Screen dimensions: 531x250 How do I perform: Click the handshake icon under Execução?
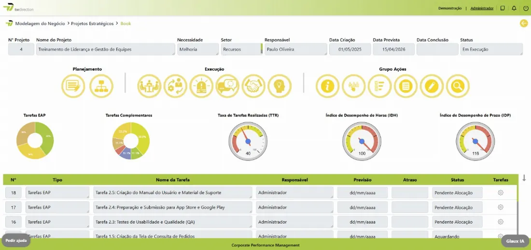tap(253, 86)
